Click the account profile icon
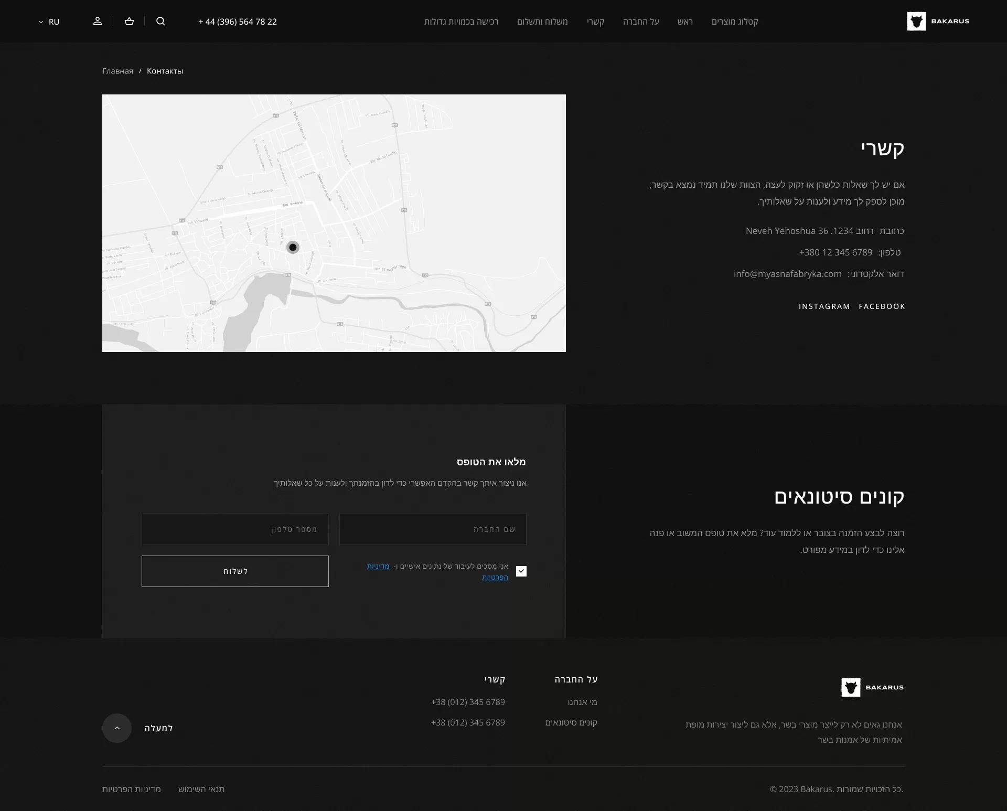Viewport: 1007px width, 811px height. 98,22
